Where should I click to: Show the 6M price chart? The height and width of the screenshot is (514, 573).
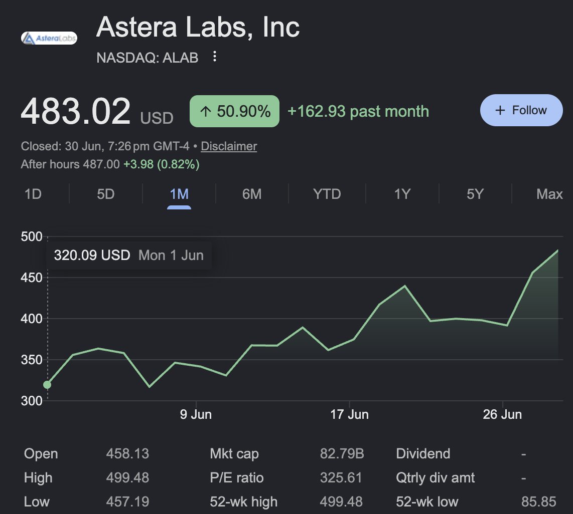252,194
